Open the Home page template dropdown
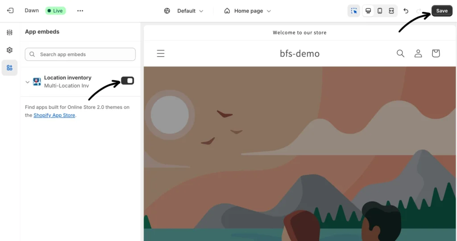The height and width of the screenshot is (241, 457). [248, 11]
